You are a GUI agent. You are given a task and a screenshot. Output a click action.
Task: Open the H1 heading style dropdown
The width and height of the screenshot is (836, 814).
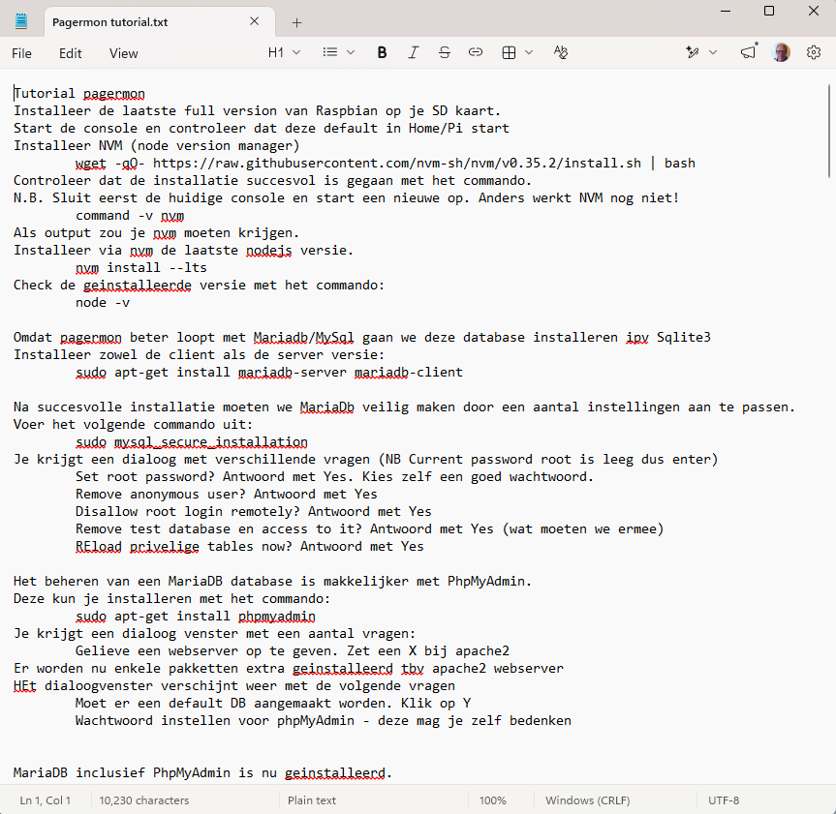[x=284, y=52]
